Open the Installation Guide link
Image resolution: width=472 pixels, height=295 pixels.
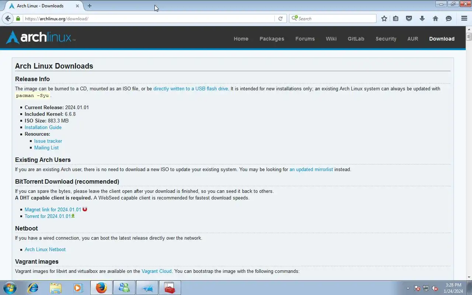(43, 127)
